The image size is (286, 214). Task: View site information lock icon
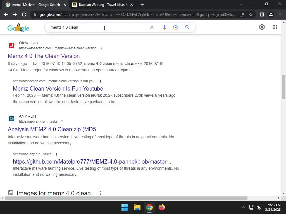click(35, 14)
